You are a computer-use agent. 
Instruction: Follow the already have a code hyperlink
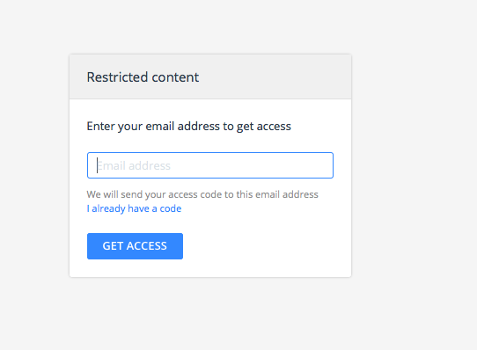tap(134, 208)
